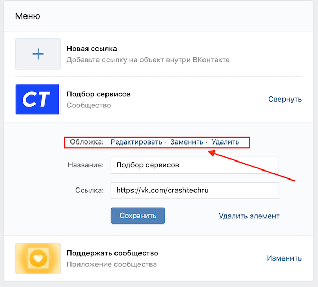Open editing via the "Изменить" link
Image resolution: width=318 pixels, height=287 pixels.
(284, 258)
